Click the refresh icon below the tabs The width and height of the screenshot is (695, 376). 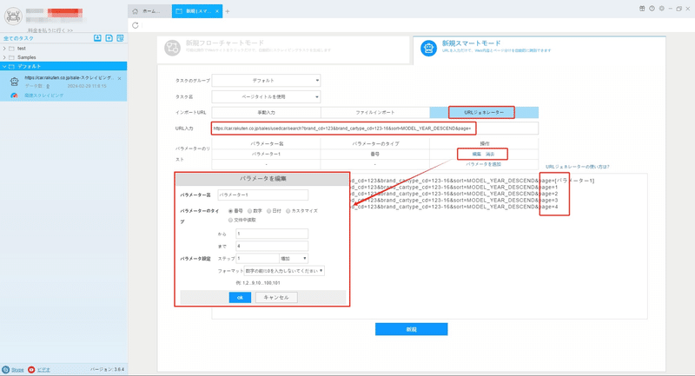point(136,25)
